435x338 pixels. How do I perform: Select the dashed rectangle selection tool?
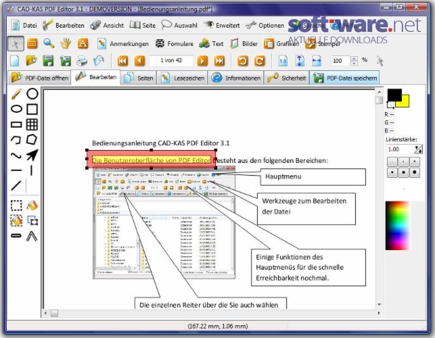click(16, 206)
